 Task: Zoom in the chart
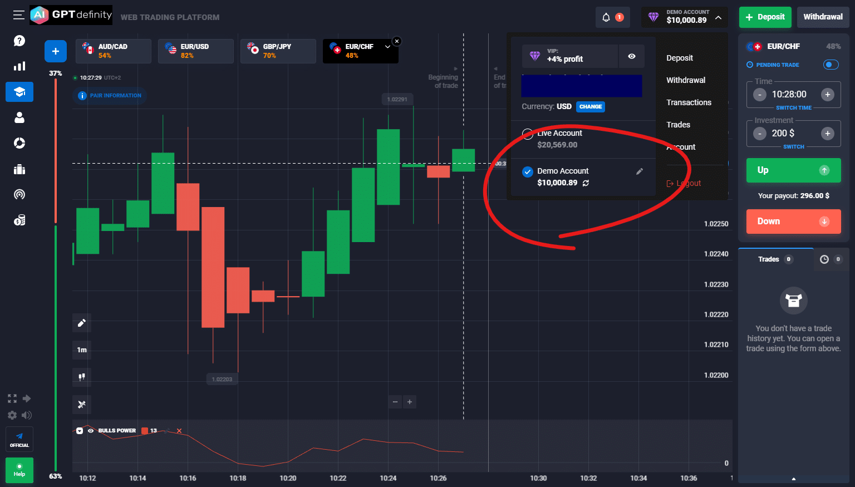[410, 402]
